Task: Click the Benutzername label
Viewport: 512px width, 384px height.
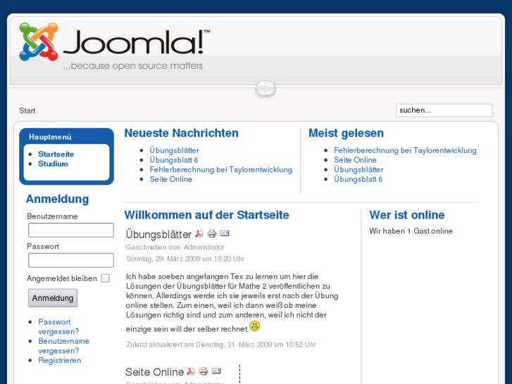Action: pyautogui.click(x=52, y=216)
